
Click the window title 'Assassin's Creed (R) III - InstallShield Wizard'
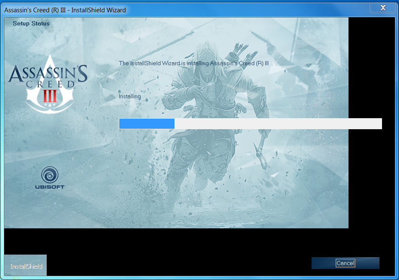point(65,10)
